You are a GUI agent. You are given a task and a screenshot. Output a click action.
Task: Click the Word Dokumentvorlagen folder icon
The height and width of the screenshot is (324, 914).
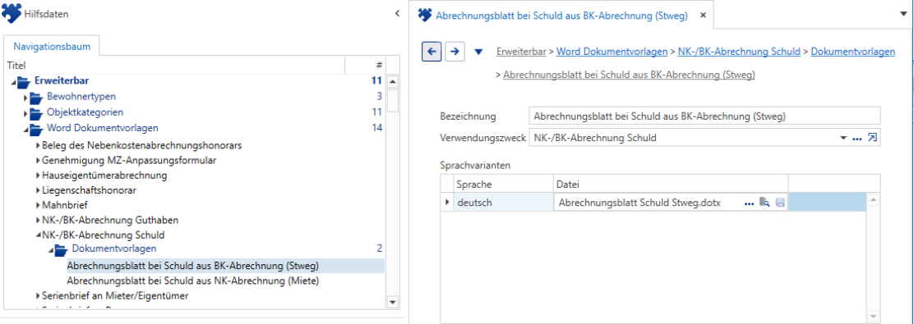(x=36, y=129)
